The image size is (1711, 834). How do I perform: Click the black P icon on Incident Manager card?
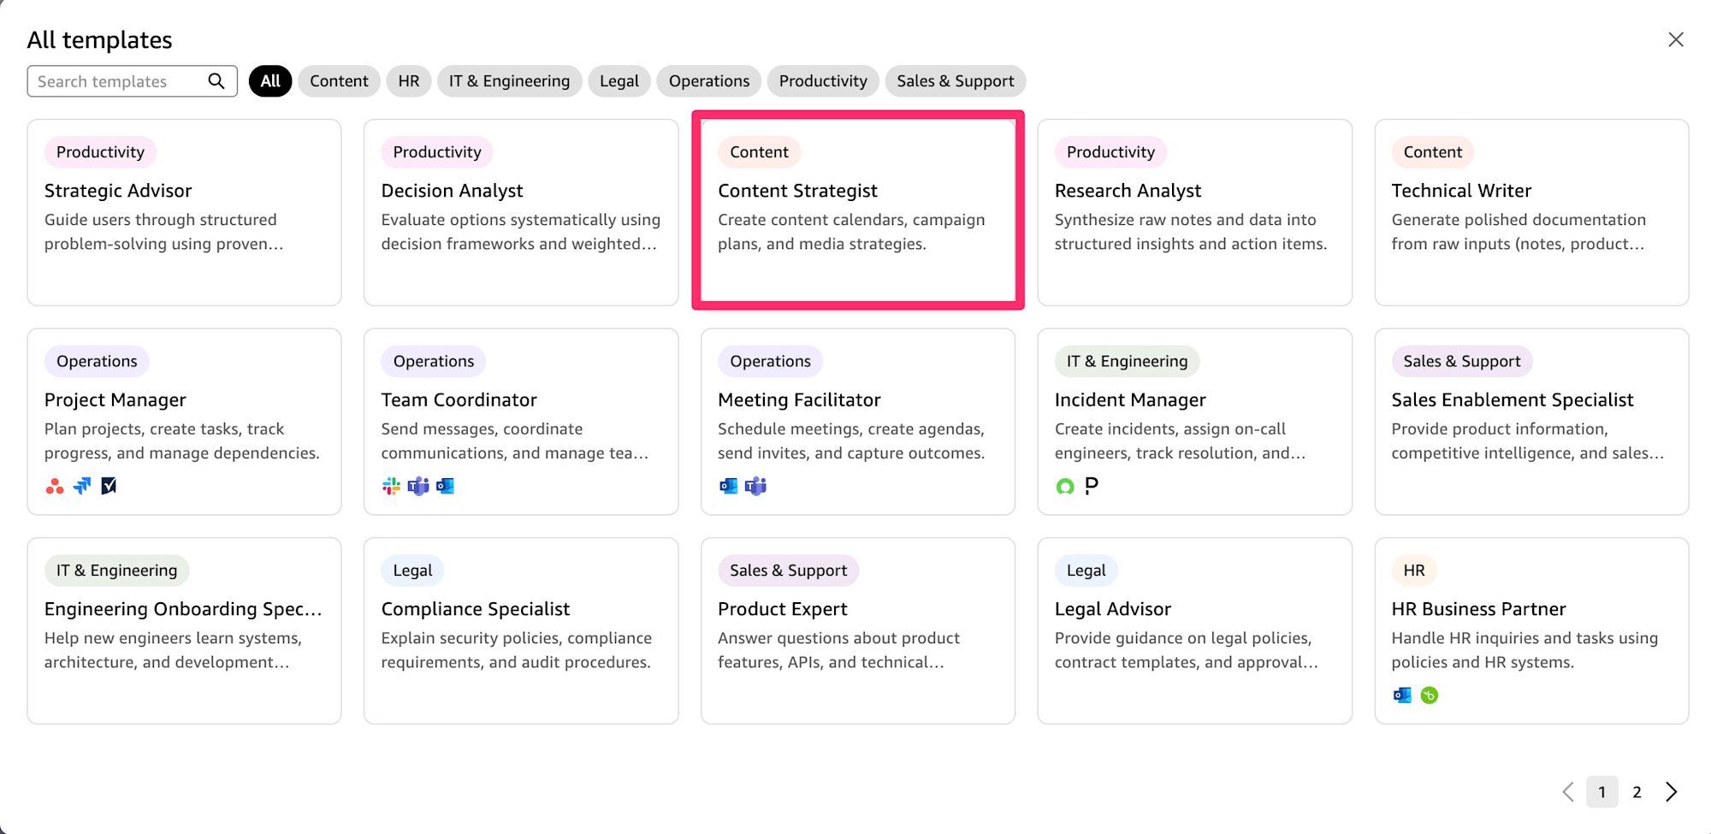coord(1092,487)
